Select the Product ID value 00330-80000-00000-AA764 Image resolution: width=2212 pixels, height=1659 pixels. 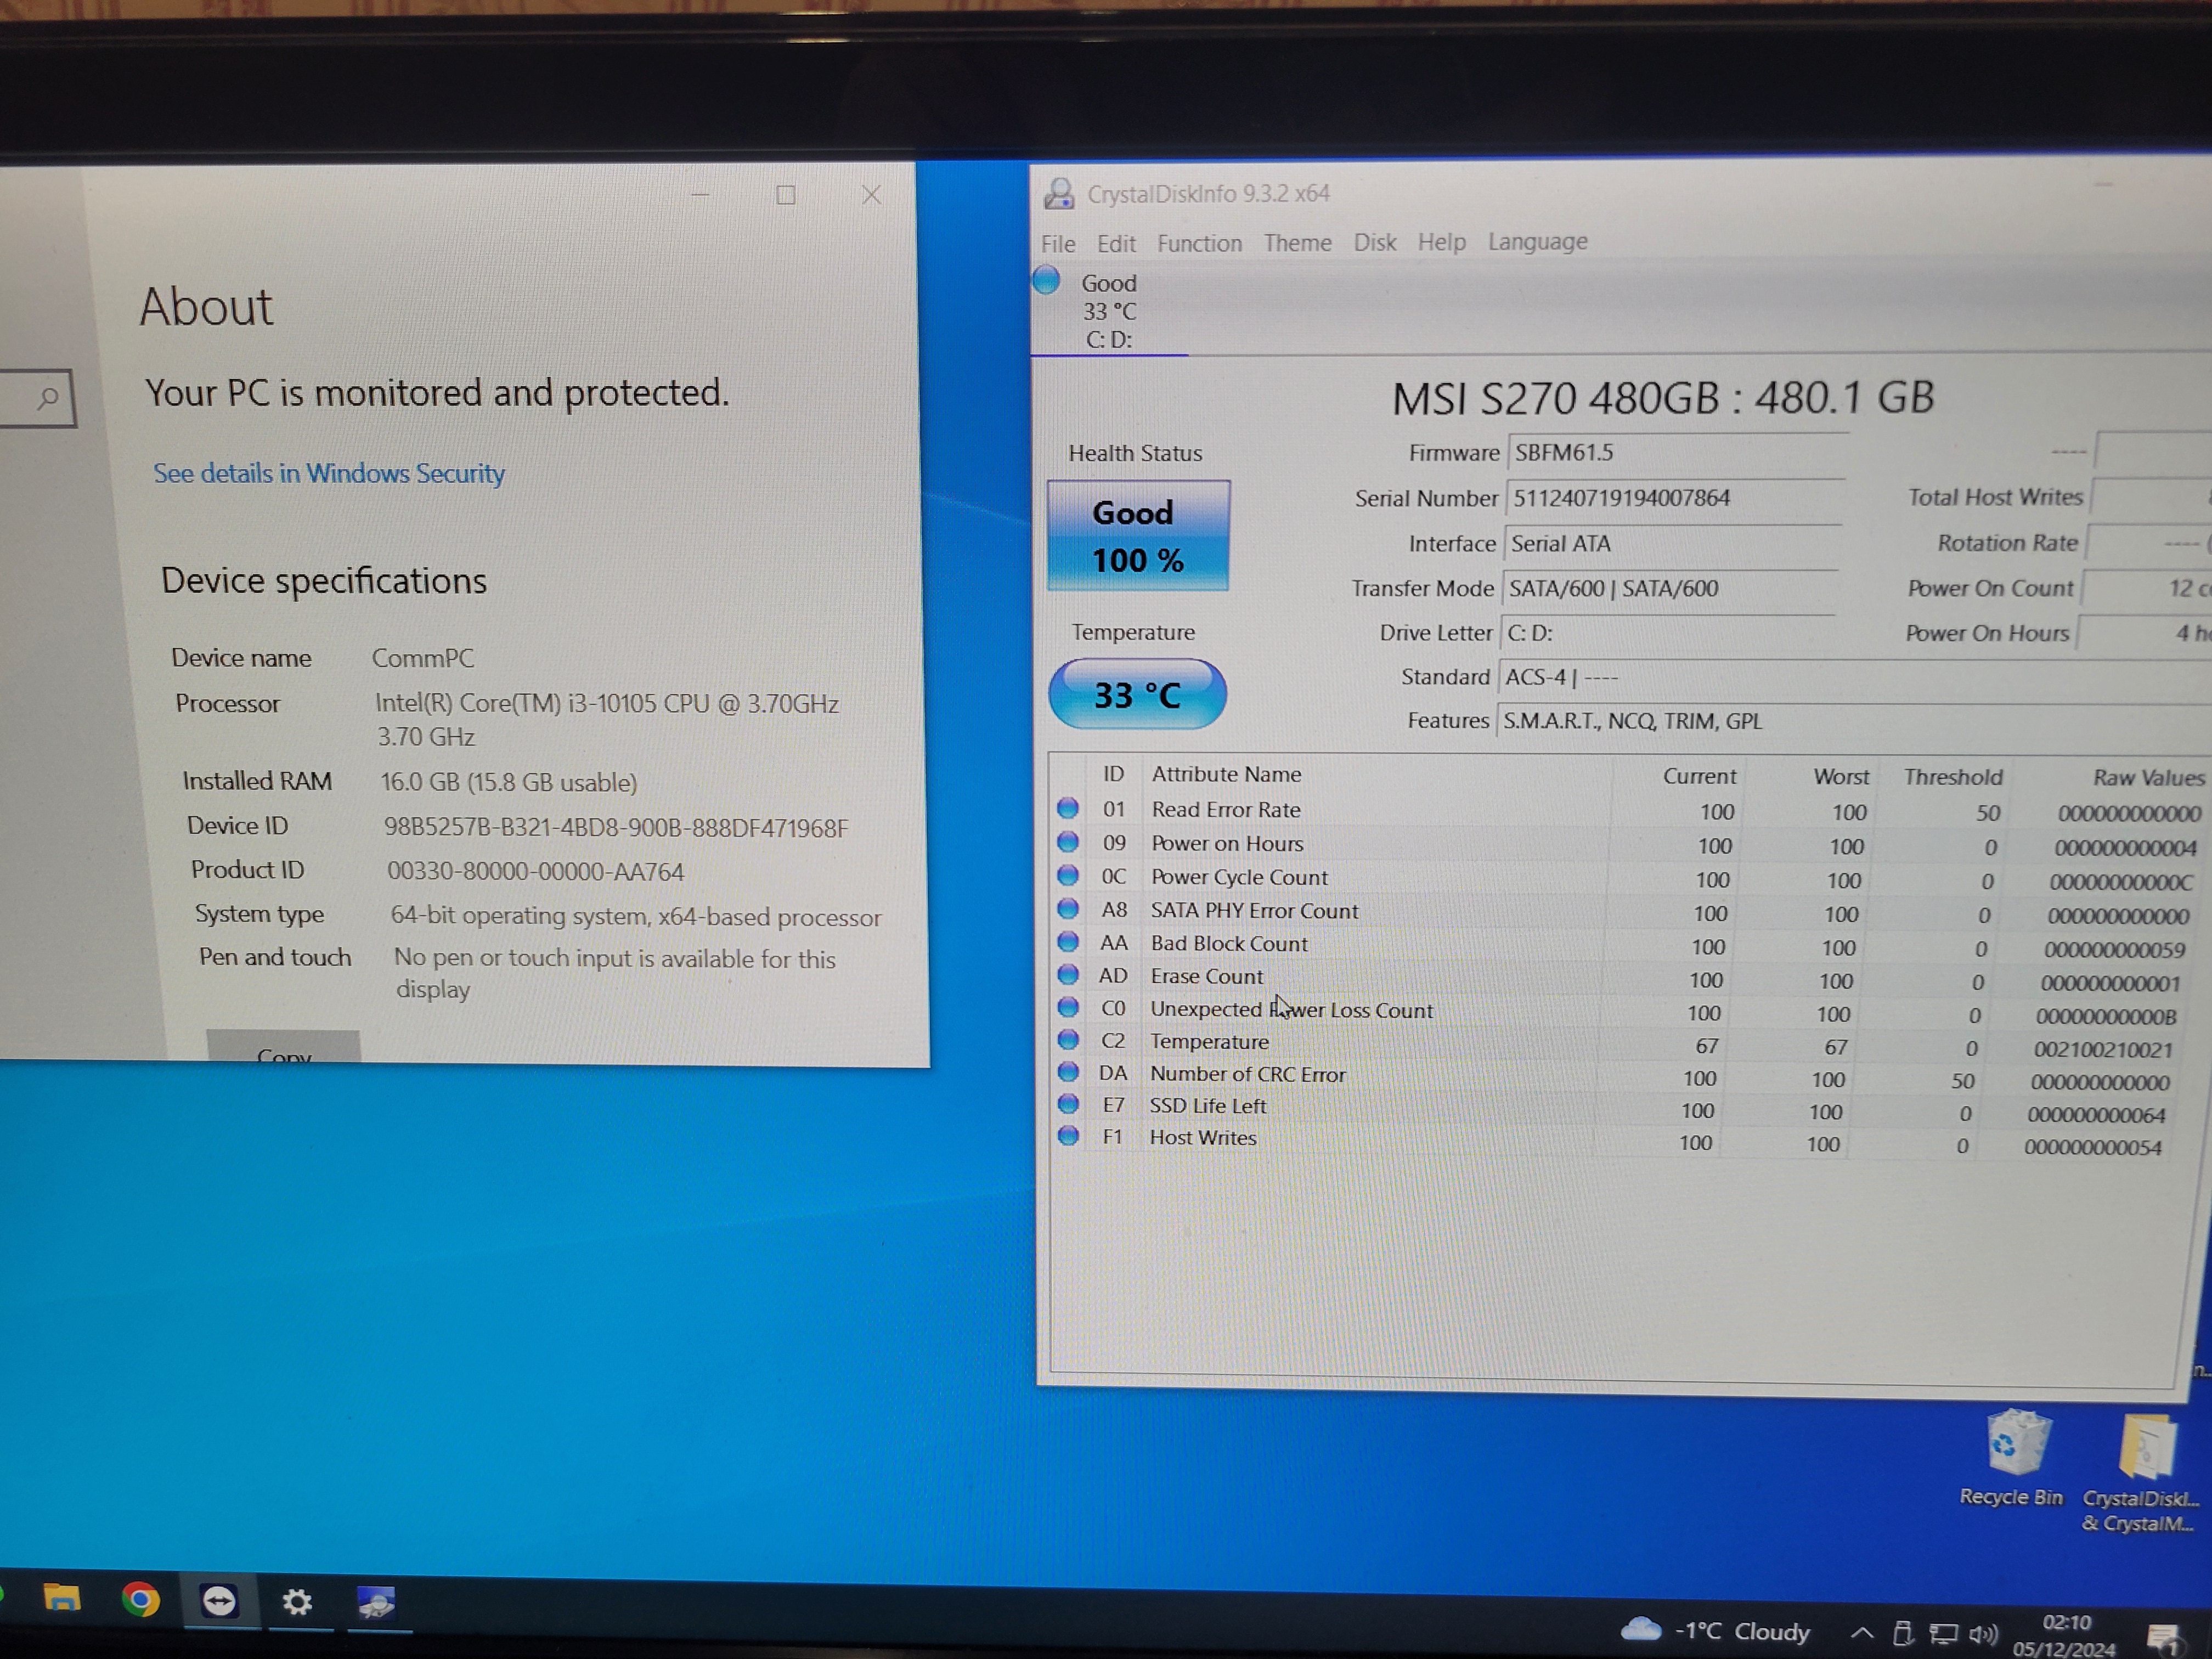pos(536,872)
